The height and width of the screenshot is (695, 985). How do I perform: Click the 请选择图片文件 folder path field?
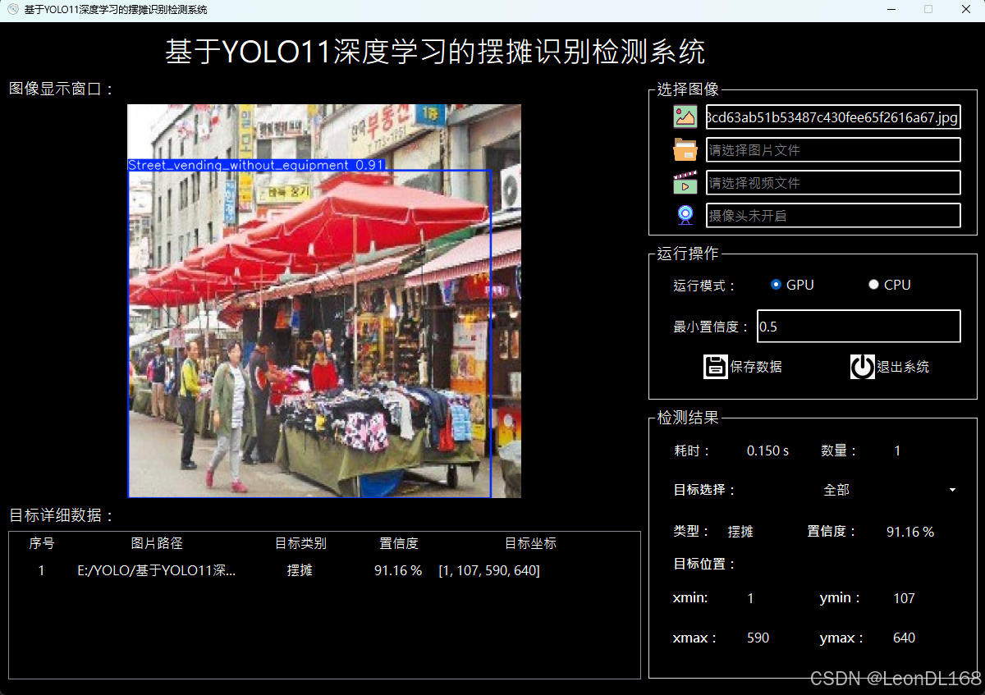pyautogui.click(x=833, y=150)
